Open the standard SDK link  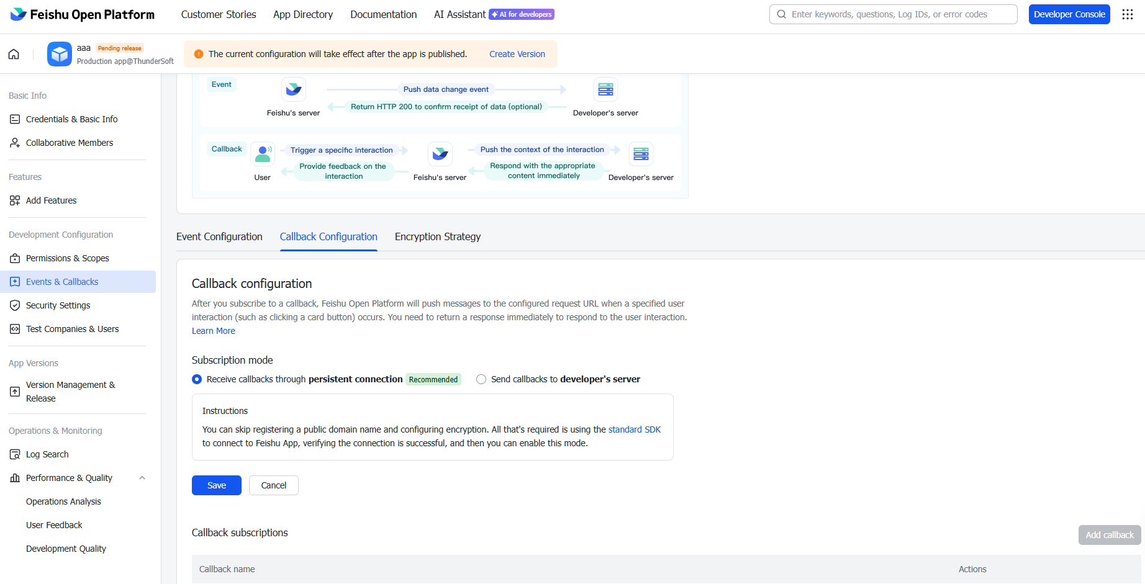pos(634,429)
